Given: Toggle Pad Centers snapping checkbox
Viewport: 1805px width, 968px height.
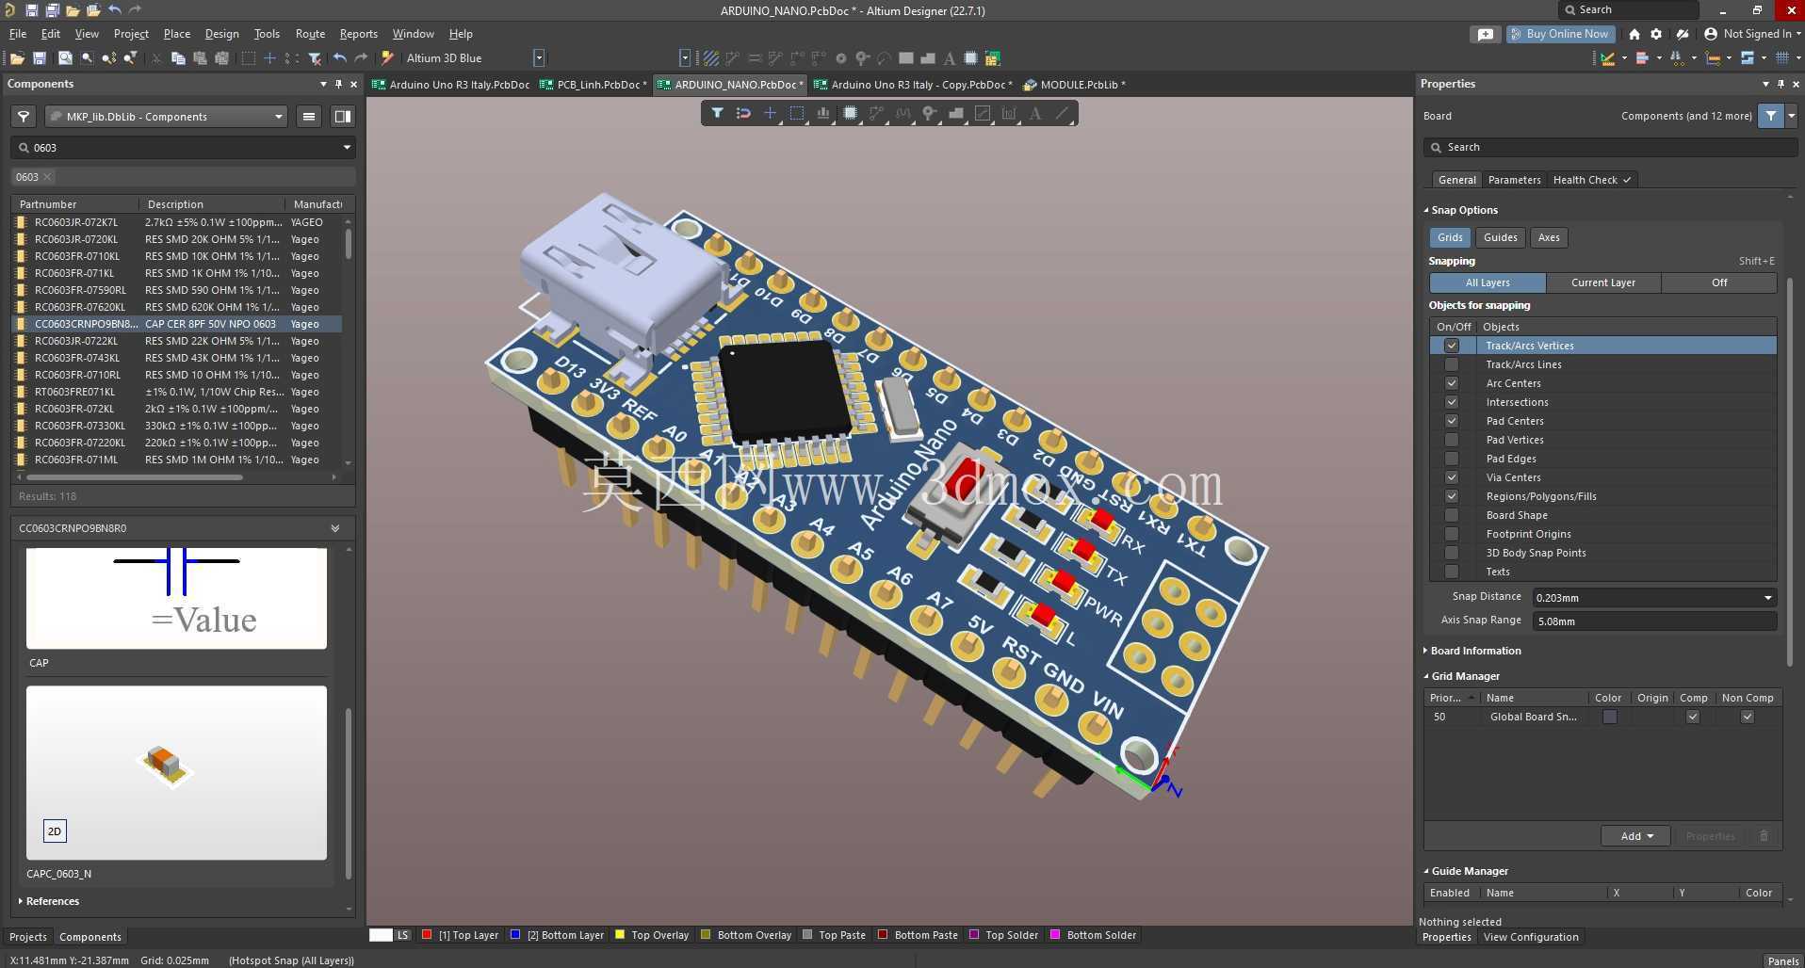Looking at the screenshot, I should [x=1452, y=421].
